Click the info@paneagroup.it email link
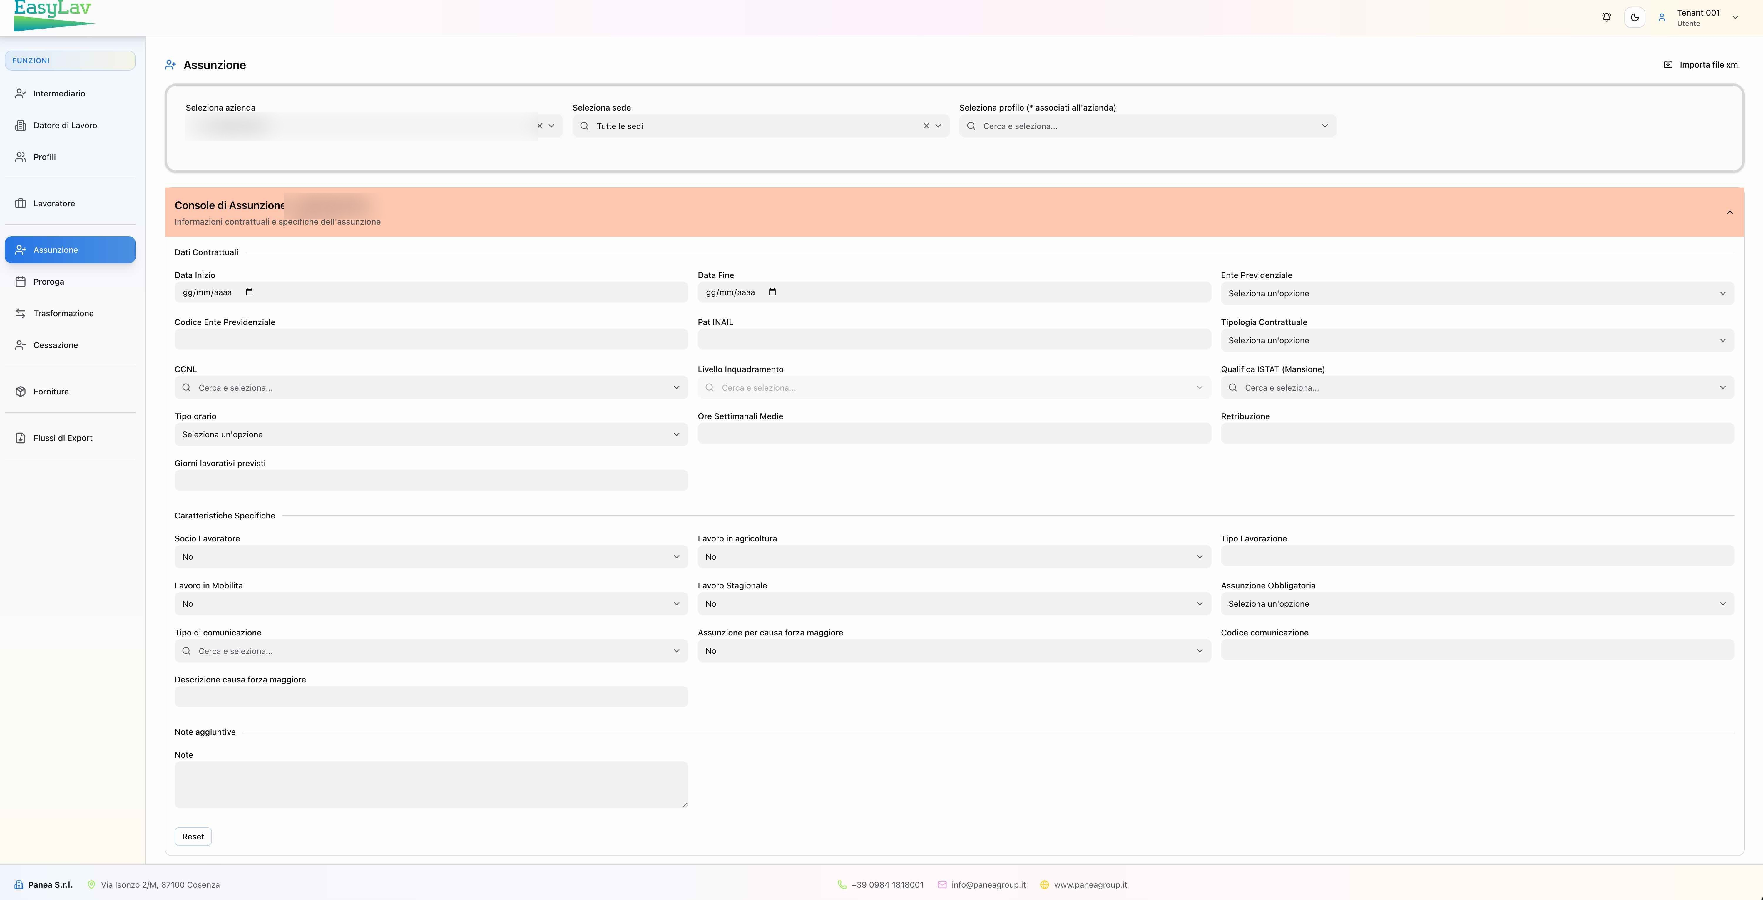 (x=988, y=885)
